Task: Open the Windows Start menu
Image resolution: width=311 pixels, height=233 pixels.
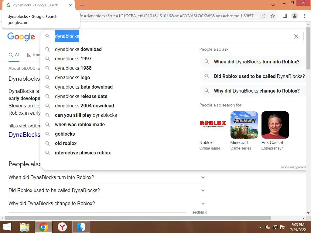Action: tap(7, 227)
